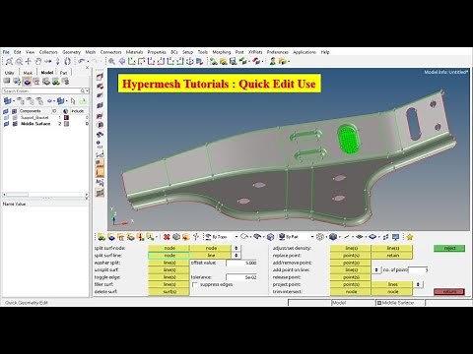Click the green reject button
Screen dimensions: 473x354
coord(449,248)
